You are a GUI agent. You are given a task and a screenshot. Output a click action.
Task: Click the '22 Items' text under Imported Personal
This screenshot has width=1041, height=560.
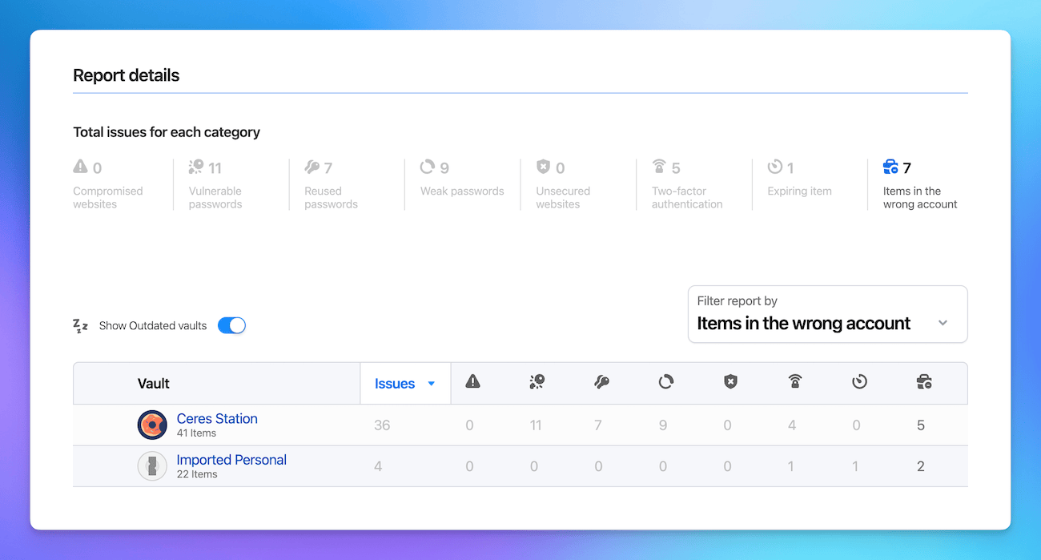pyautogui.click(x=197, y=474)
